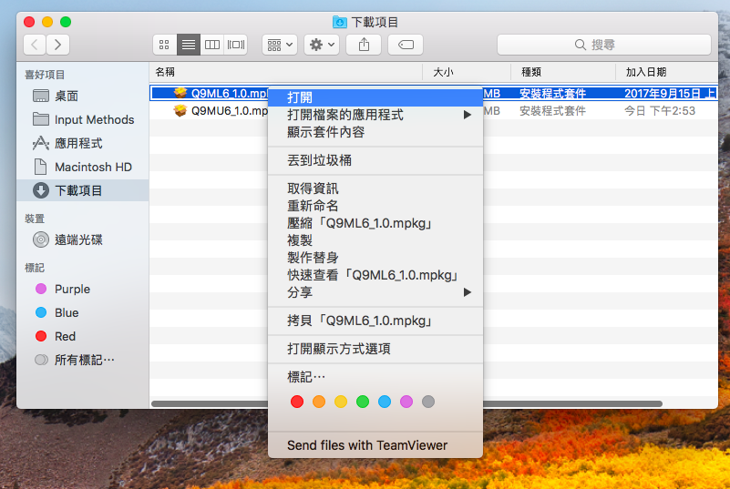
Task: Expand the 分享 submenu
Action: pos(375,292)
